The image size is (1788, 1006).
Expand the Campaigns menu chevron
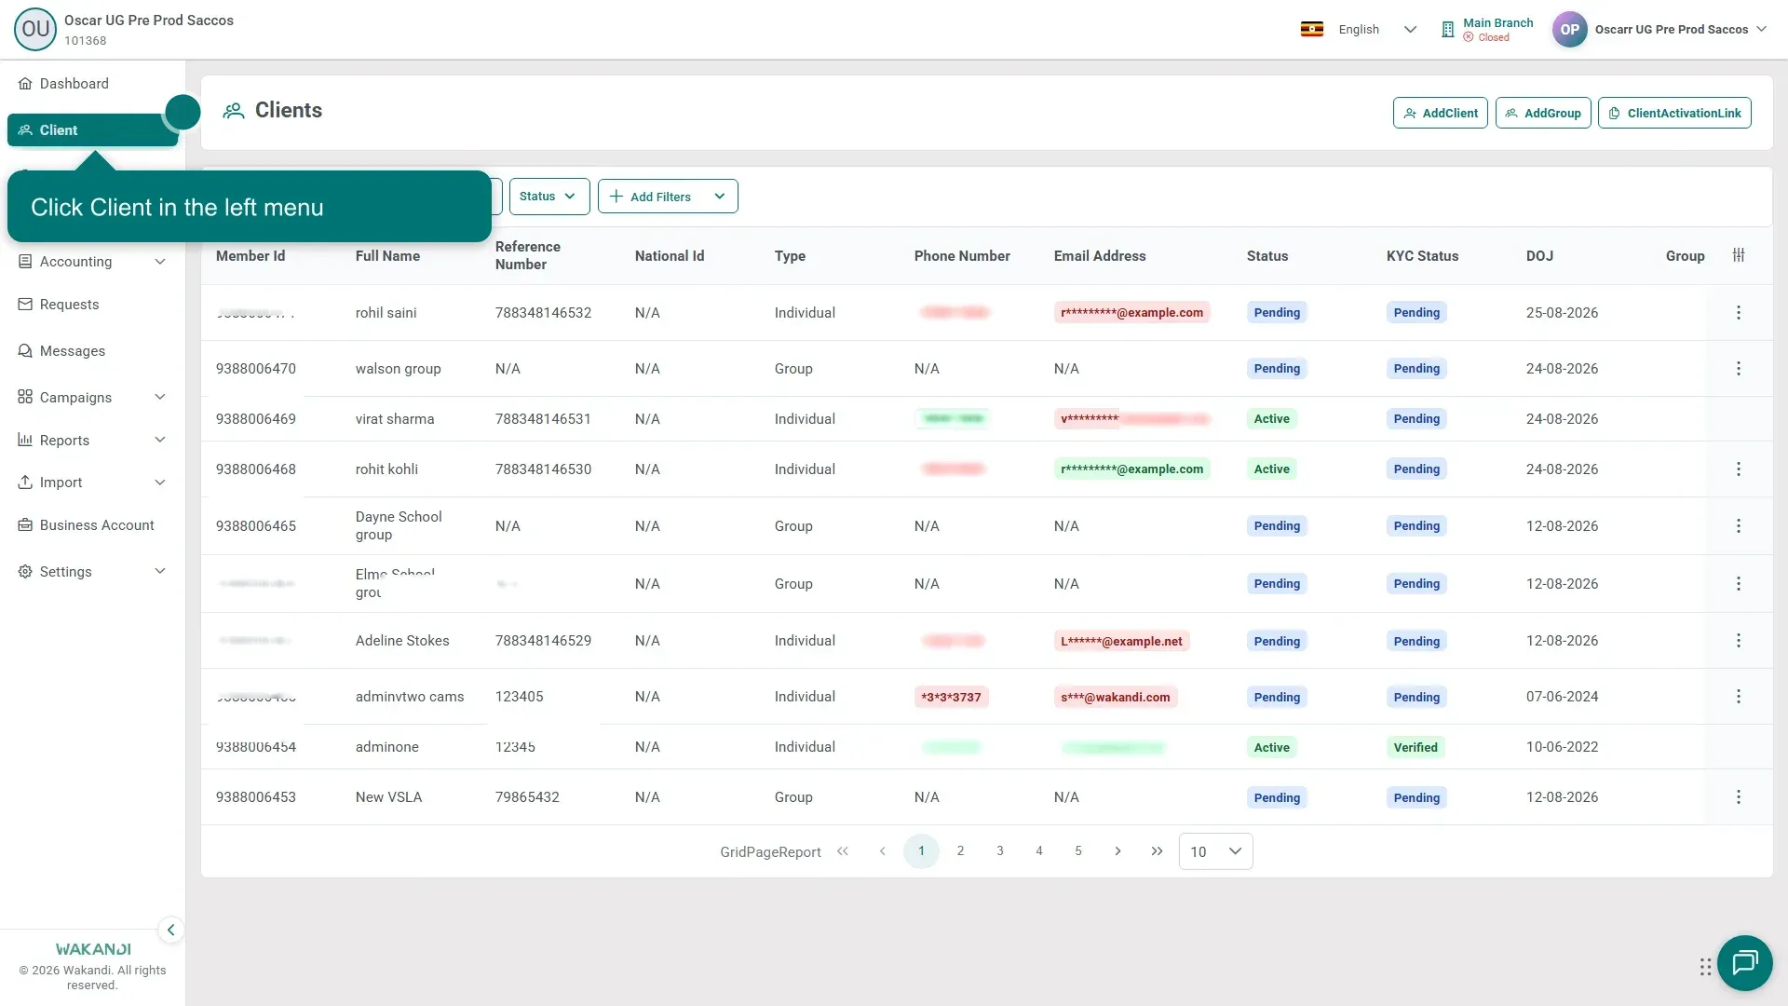160,398
